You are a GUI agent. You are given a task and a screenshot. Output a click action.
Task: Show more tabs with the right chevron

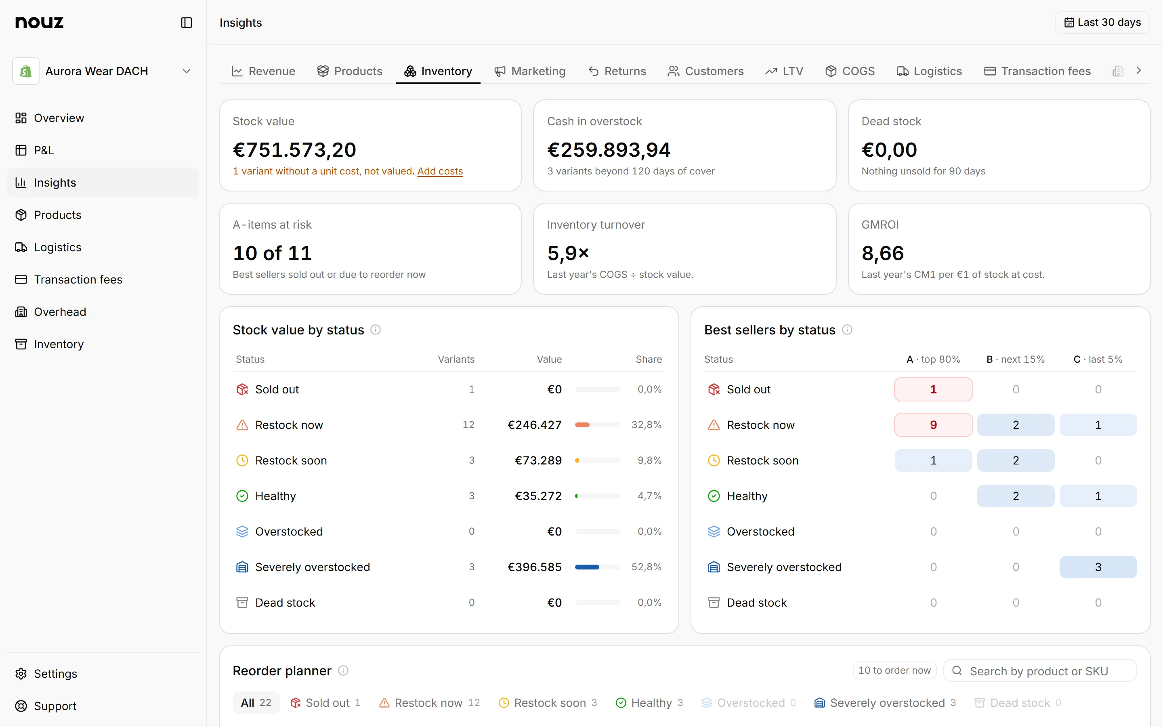[1138, 71]
